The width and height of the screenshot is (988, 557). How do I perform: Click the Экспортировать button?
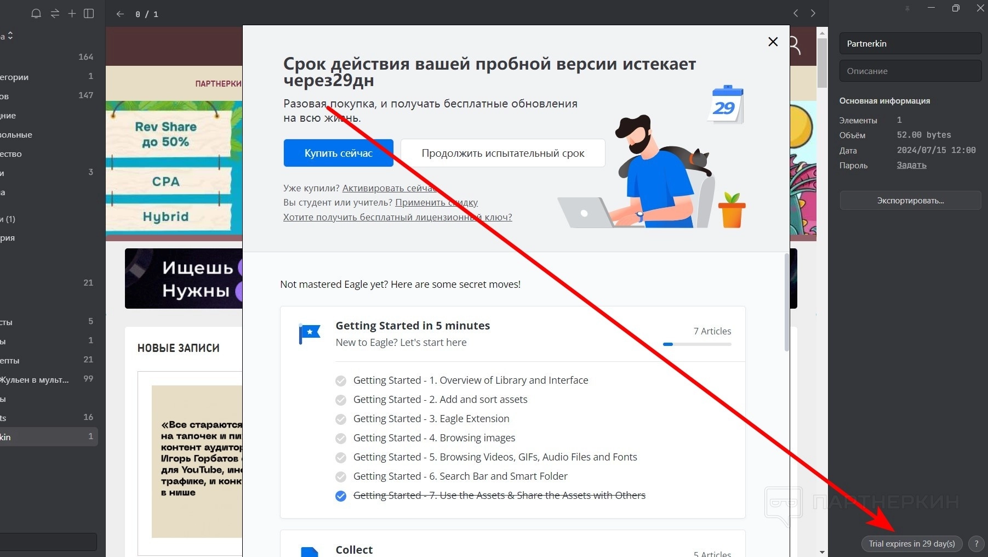click(x=910, y=201)
